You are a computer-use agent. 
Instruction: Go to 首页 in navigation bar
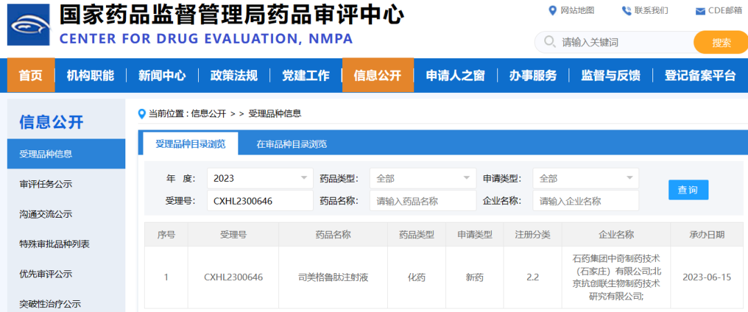(30, 76)
